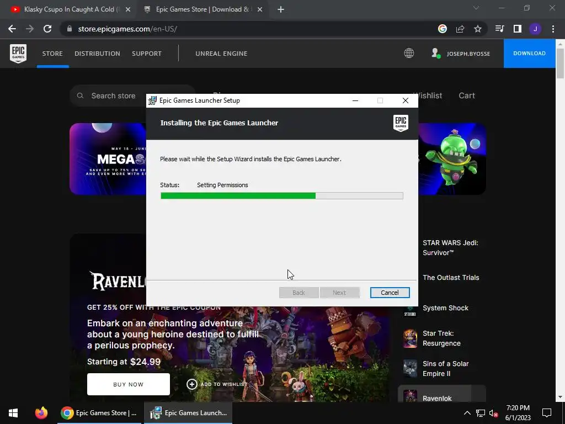Click JOSEPH.BYOSSE account name
The width and height of the screenshot is (565, 424).
[468, 54]
